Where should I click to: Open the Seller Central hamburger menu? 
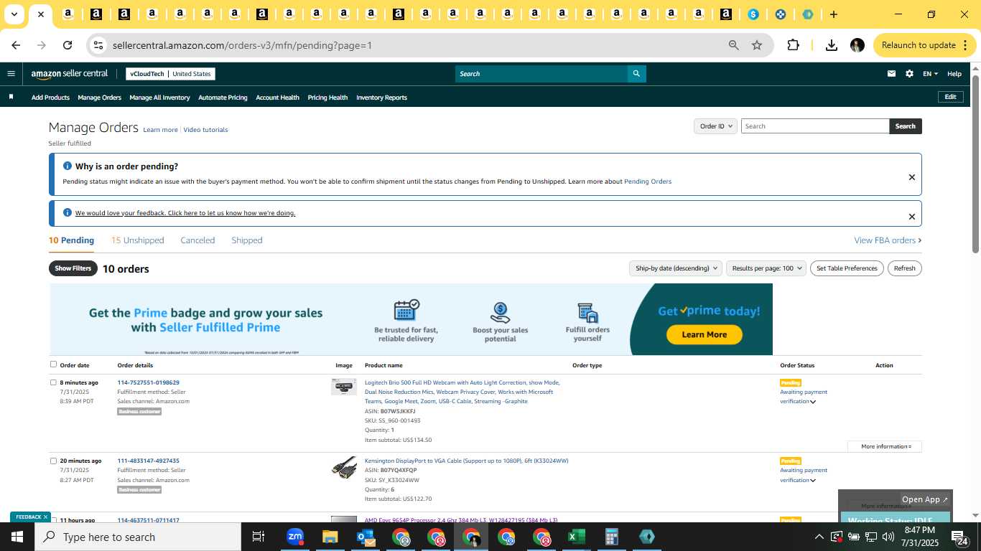[x=11, y=73]
